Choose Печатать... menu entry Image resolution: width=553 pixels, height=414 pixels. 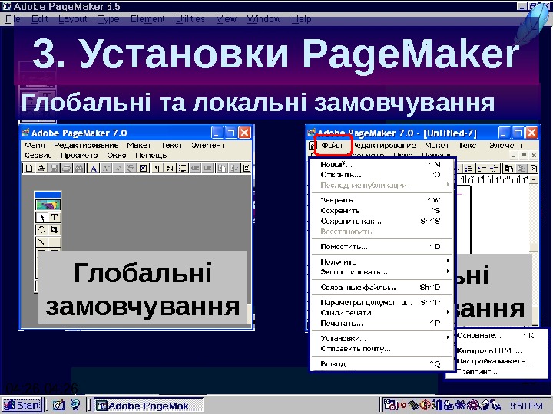point(382,323)
